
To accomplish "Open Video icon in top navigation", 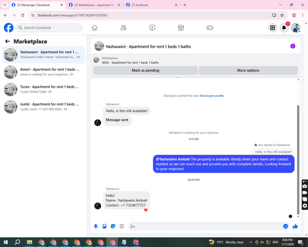I will click(152, 28).
